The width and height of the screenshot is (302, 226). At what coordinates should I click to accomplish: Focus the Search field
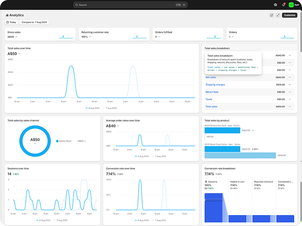pos(130,5)
